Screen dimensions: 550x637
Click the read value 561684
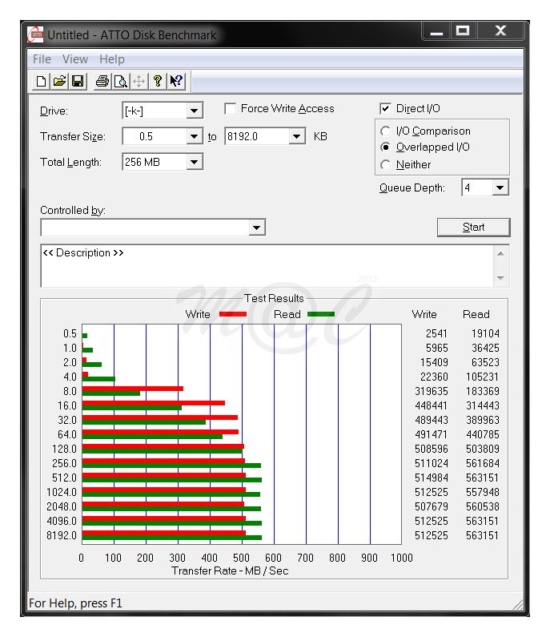[x=482, y=464]
